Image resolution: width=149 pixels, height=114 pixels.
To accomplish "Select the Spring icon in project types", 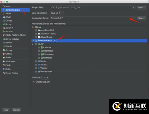I will click(x=4, y=24).
